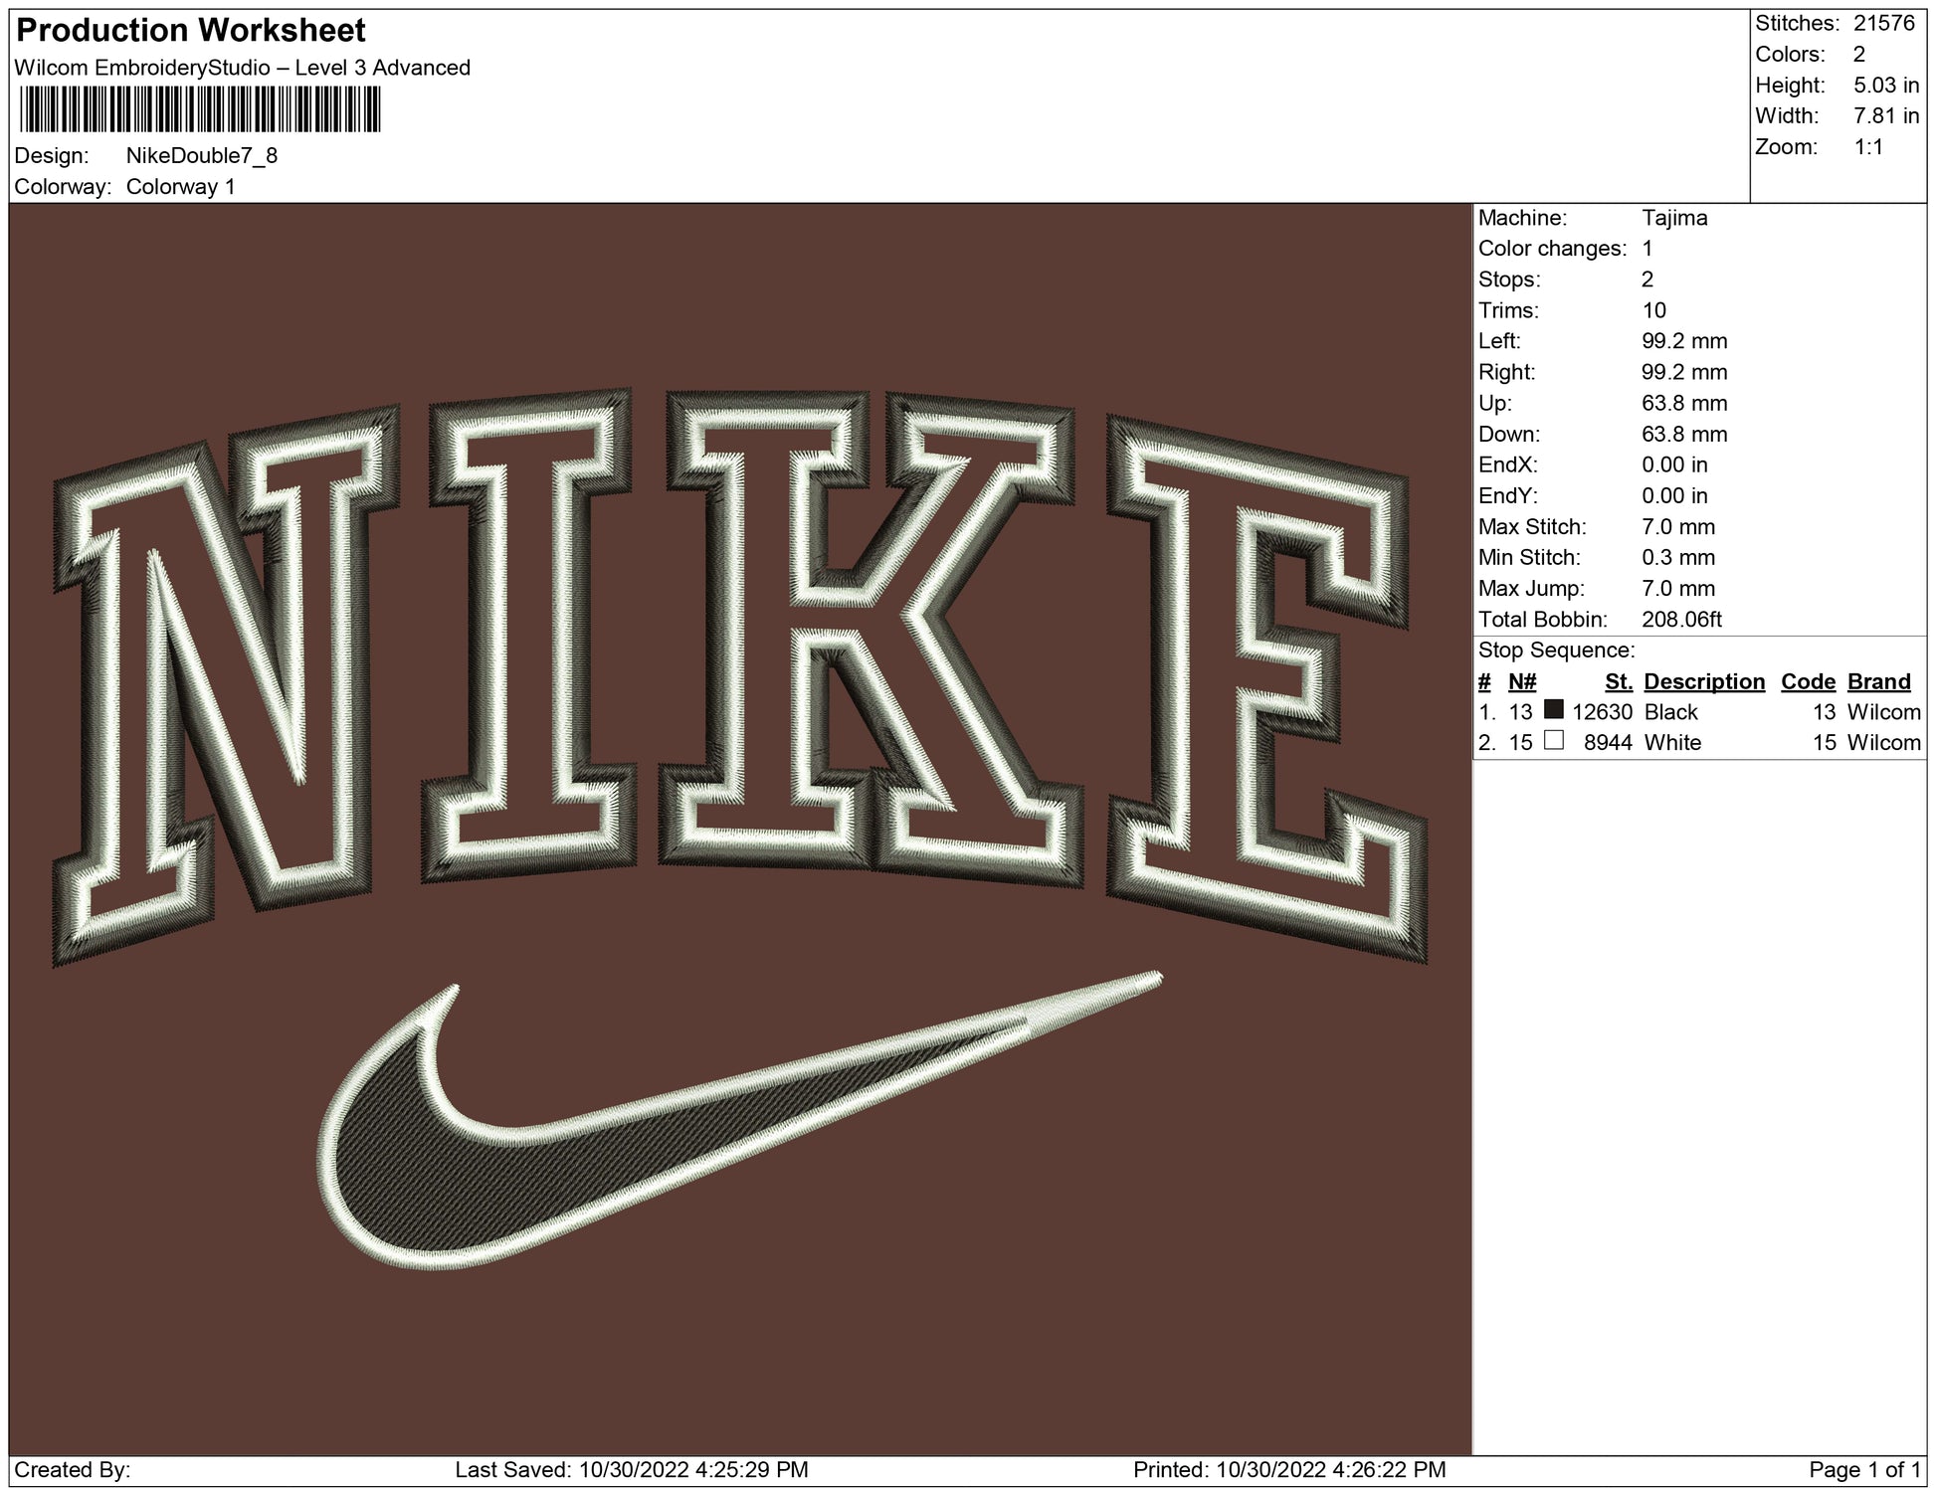Click the Stitches count value 21576
Image resolution: width=1936 pixels, height=1489 pixels.
[x=1883, y=24]
